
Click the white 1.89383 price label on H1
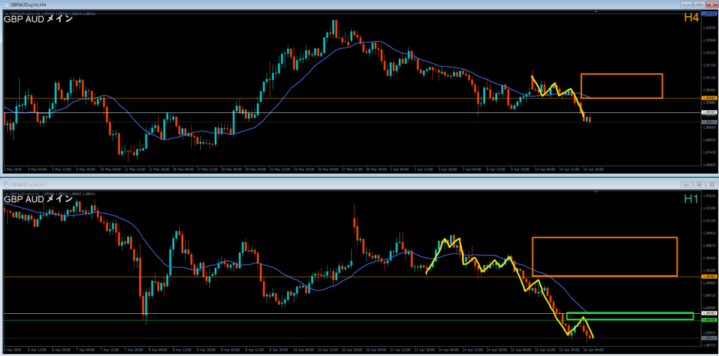tap(708, 313)
